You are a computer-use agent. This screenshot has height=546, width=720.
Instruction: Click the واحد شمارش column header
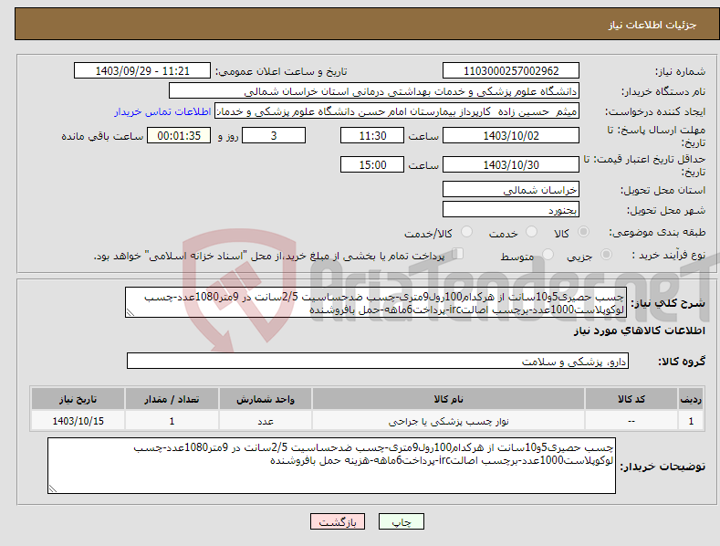click(266, 399)
